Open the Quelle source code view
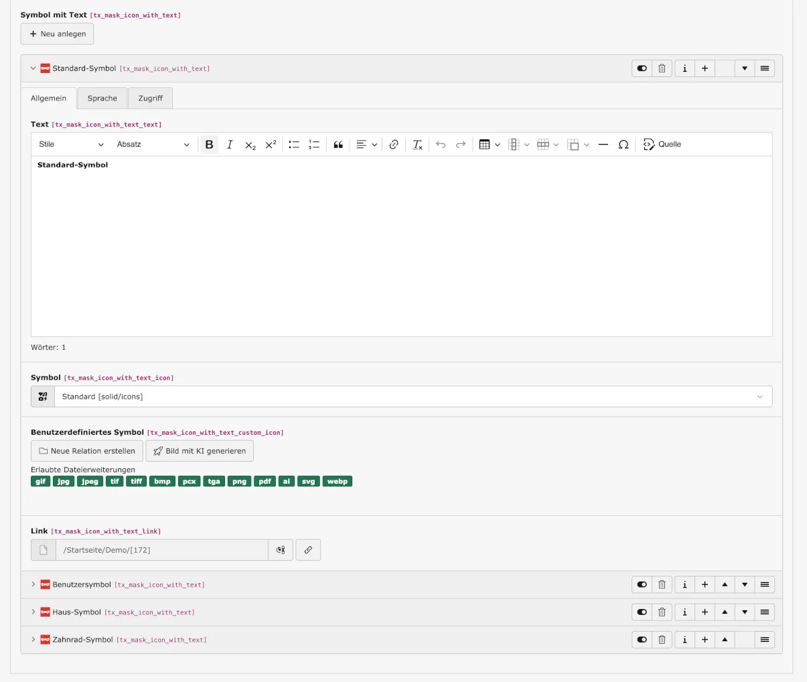 [662, 144]
